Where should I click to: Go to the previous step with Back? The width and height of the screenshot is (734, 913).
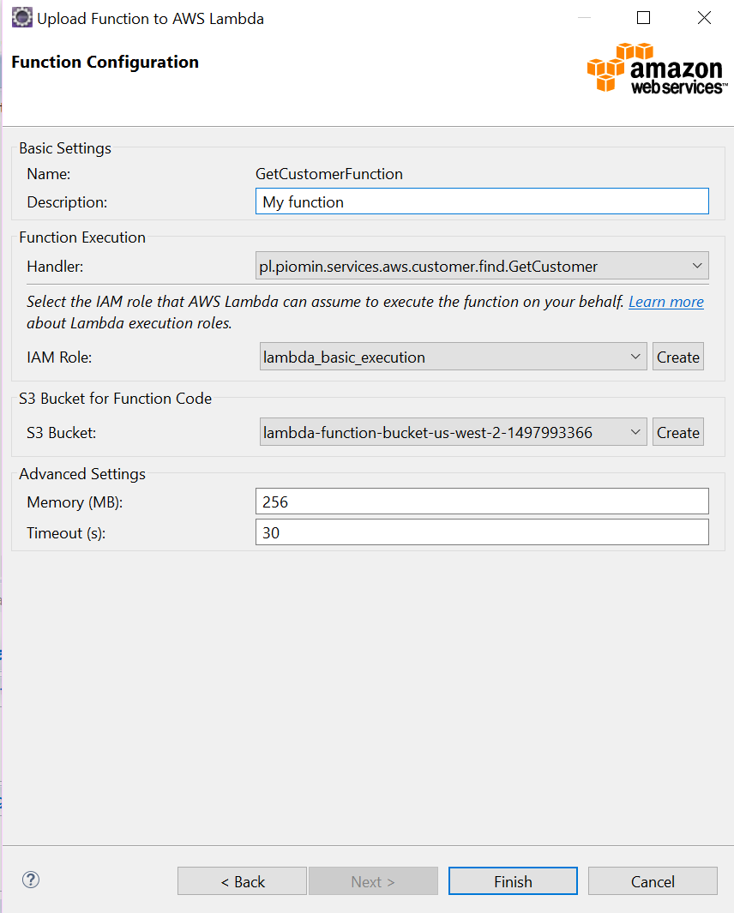(x=242, y=881)
